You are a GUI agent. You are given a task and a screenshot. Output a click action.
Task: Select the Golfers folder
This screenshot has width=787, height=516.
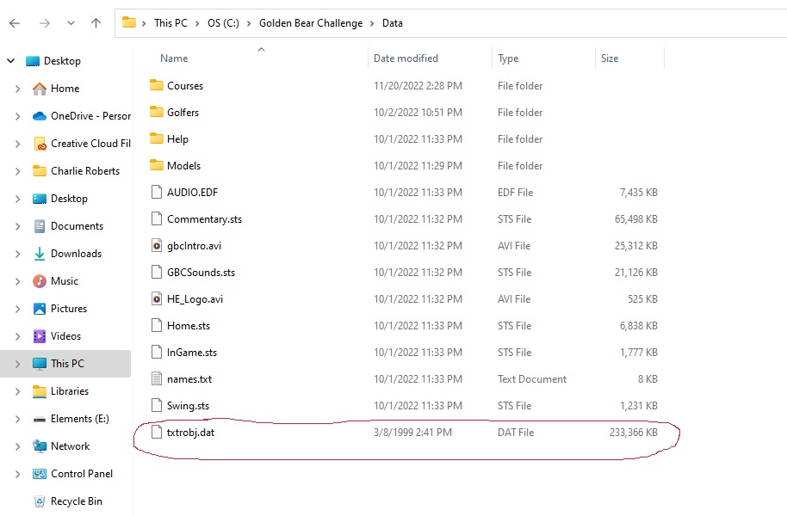(183, 113)
